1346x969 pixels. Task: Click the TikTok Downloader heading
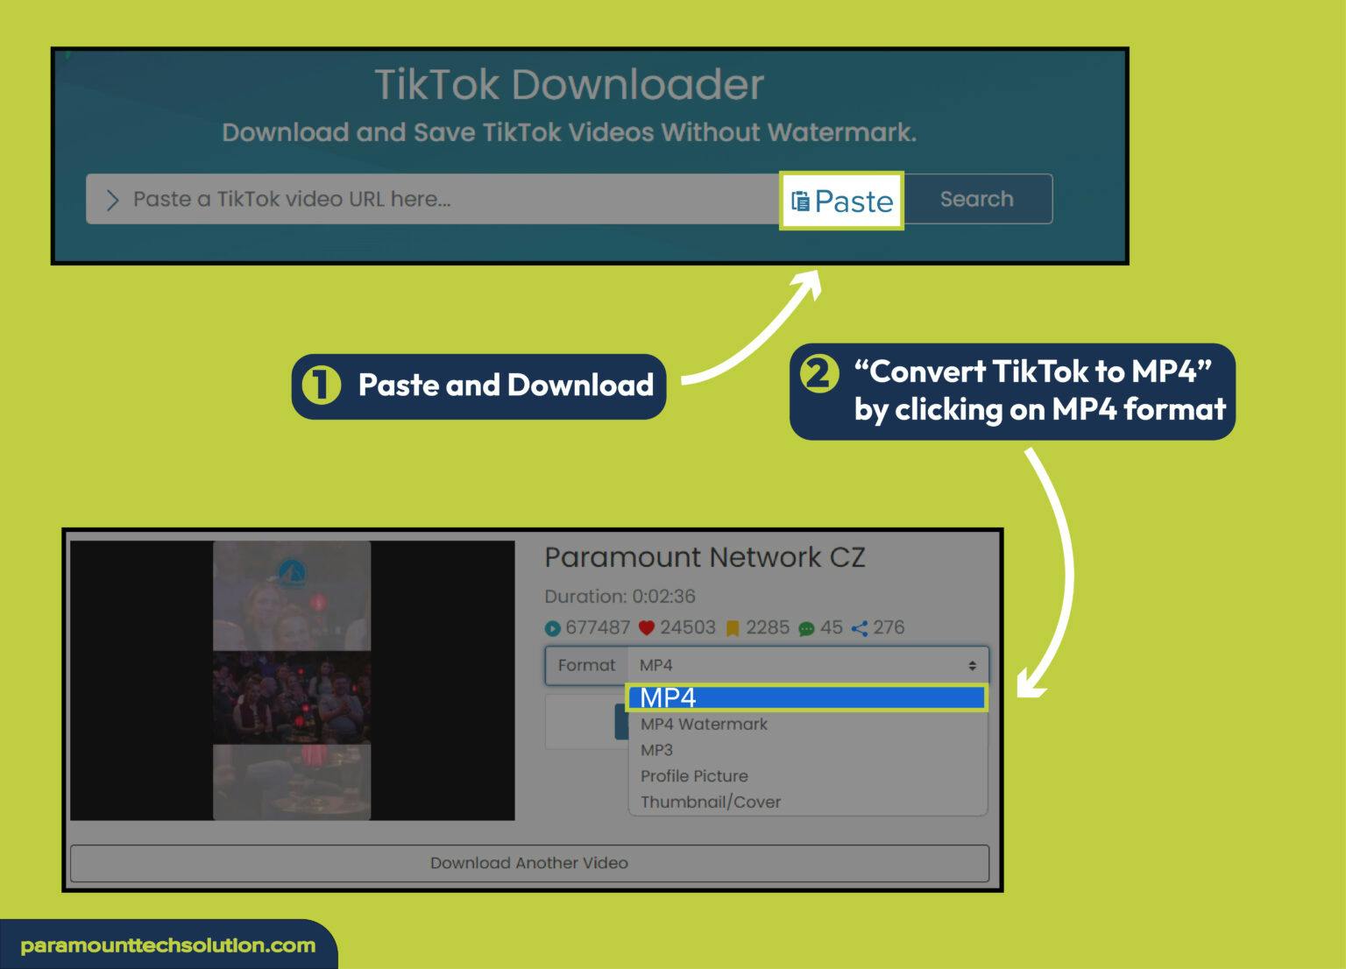pos(570,85)
